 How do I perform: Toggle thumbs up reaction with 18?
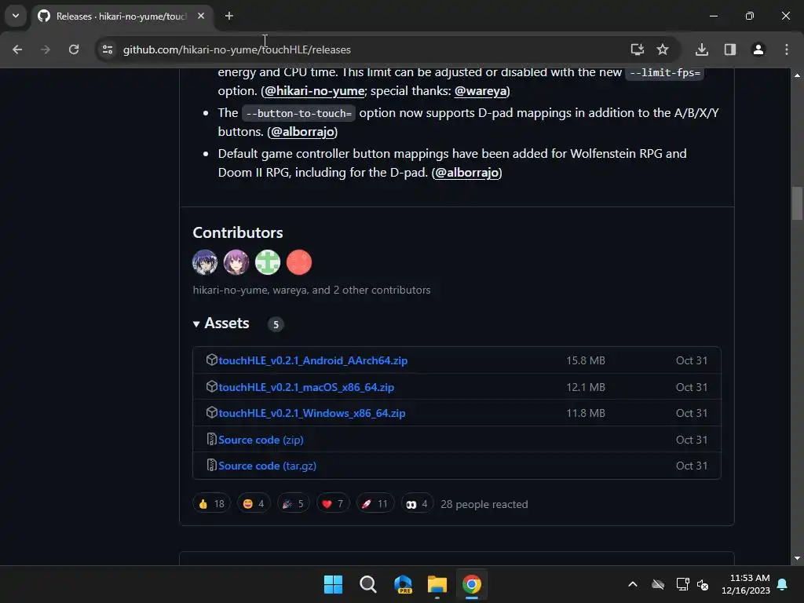pos(211,503)
